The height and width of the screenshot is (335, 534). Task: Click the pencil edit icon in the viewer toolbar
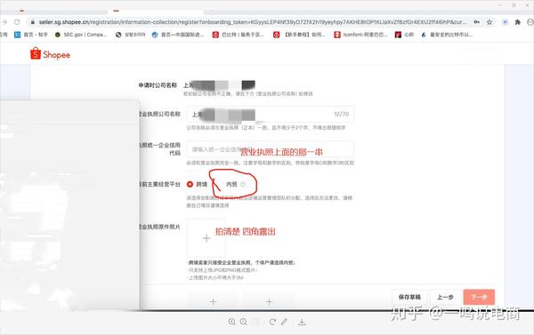tap(285, 322)
